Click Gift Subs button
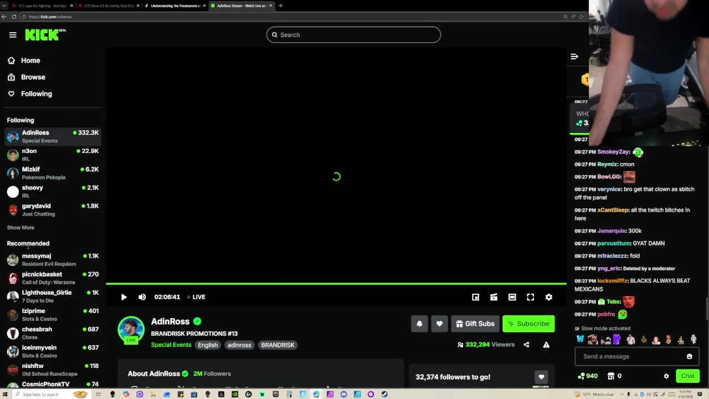This screenshot has height=399, width=709. tap(475, 324)
